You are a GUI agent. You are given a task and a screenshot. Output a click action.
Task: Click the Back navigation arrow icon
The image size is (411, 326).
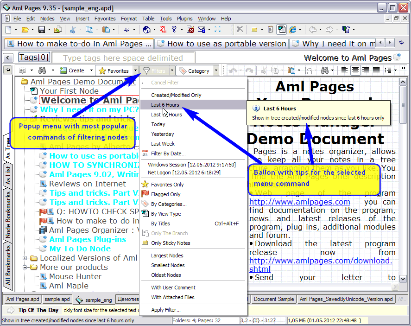313,30
